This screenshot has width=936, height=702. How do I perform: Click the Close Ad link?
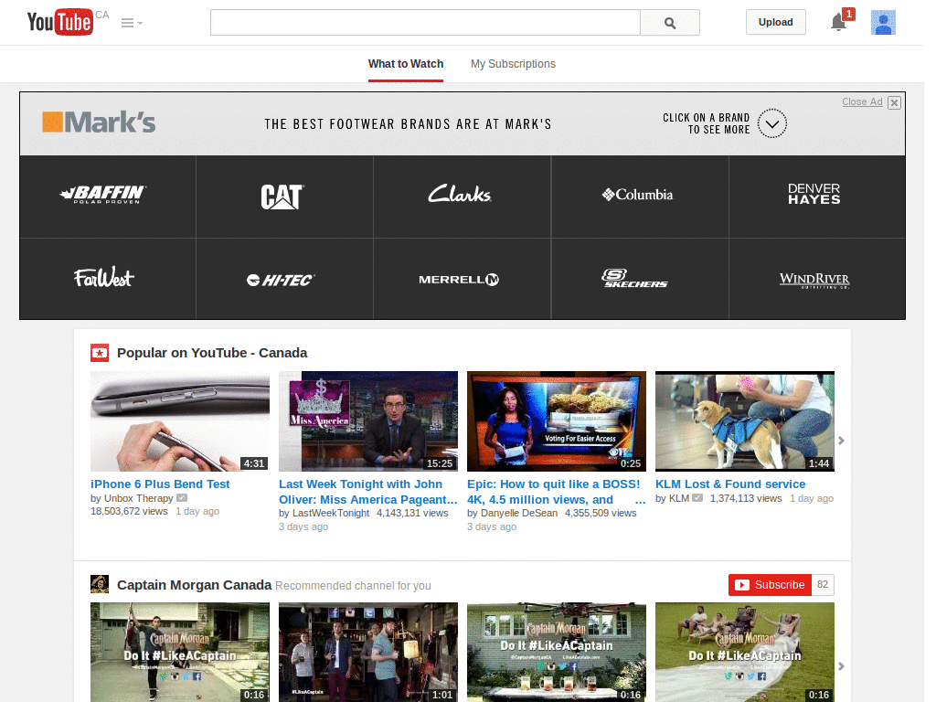[x=862, y=101]
